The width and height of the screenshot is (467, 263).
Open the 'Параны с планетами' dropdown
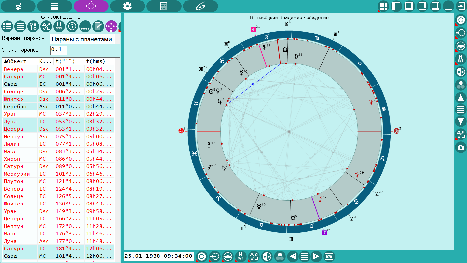click(85, 39)
